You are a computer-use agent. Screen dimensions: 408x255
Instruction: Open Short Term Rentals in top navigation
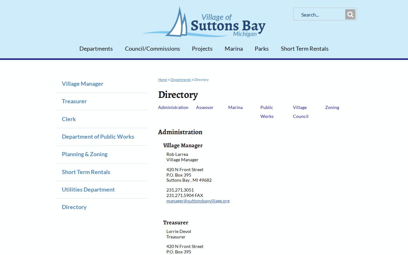point(304,49)
